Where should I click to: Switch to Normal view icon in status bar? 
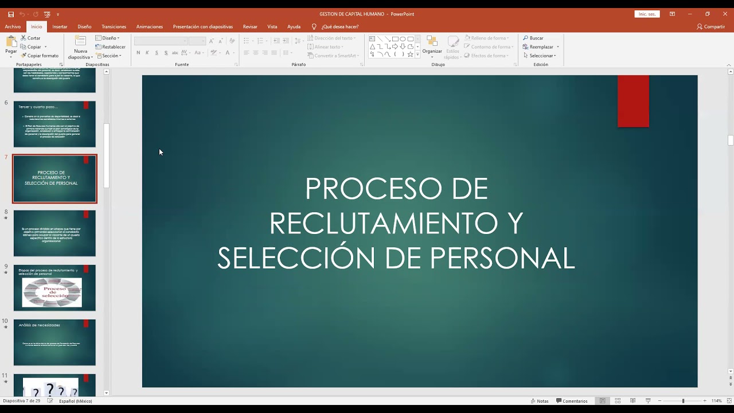point(602,401)
